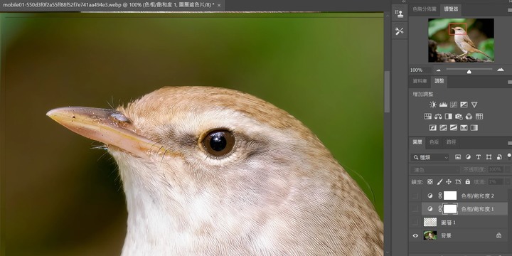Image resolution: width=512 pixels, height=256 pixels.
Task: Hide the 背景 layer
Action: click(415, 235)
